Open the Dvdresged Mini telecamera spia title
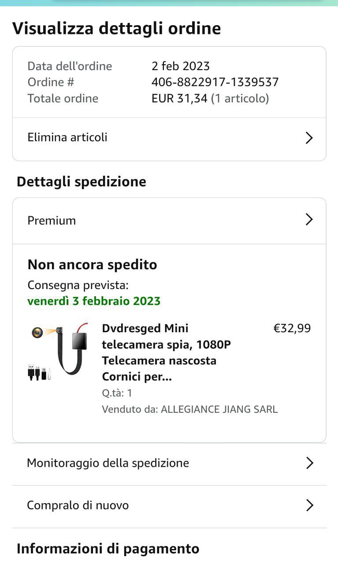Screen dimensions: 338x564 point(166,352)
